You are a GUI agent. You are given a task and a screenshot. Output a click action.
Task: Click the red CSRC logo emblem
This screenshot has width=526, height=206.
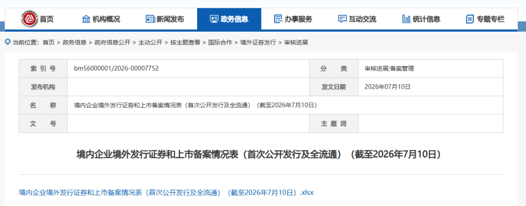click(x=29, y=19)
